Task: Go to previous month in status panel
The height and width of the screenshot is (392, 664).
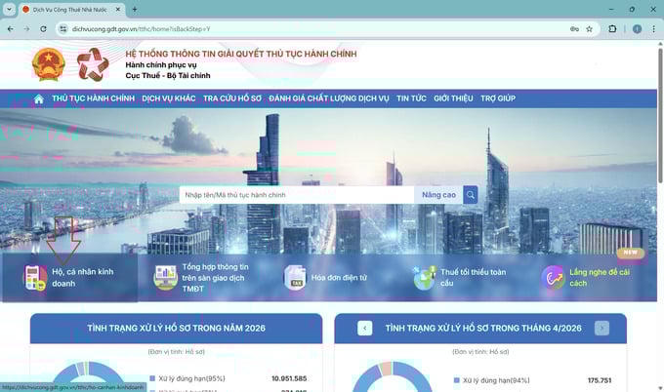Action: point(365,329)
